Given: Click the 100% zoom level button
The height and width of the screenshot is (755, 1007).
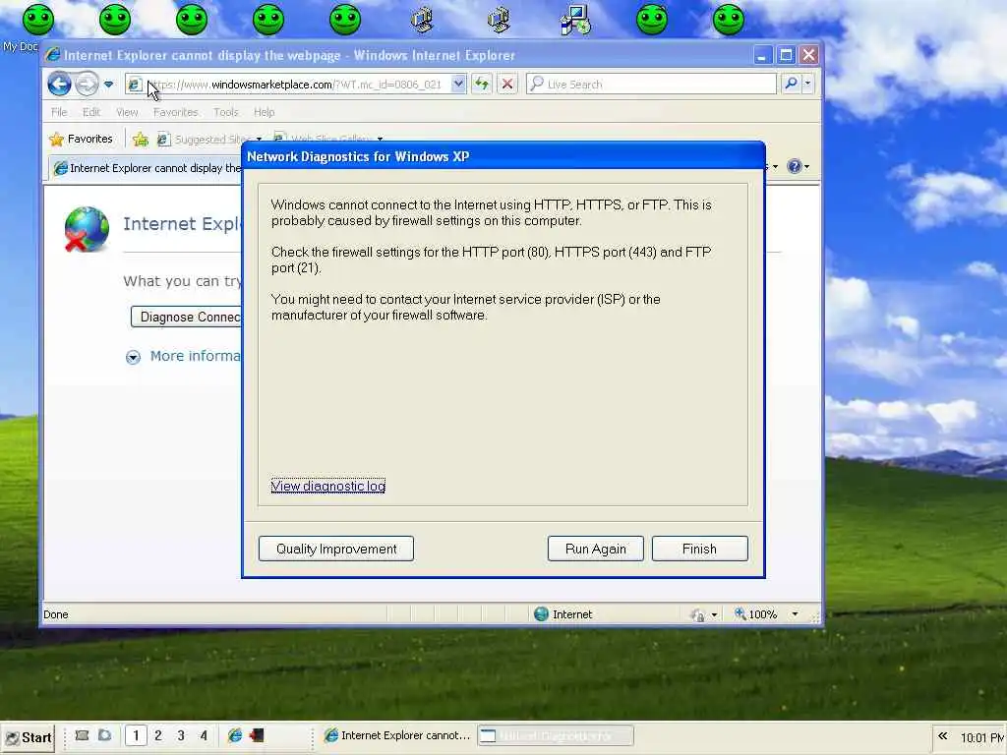Looking at the screenshot, I should click(x=756, y=614).
